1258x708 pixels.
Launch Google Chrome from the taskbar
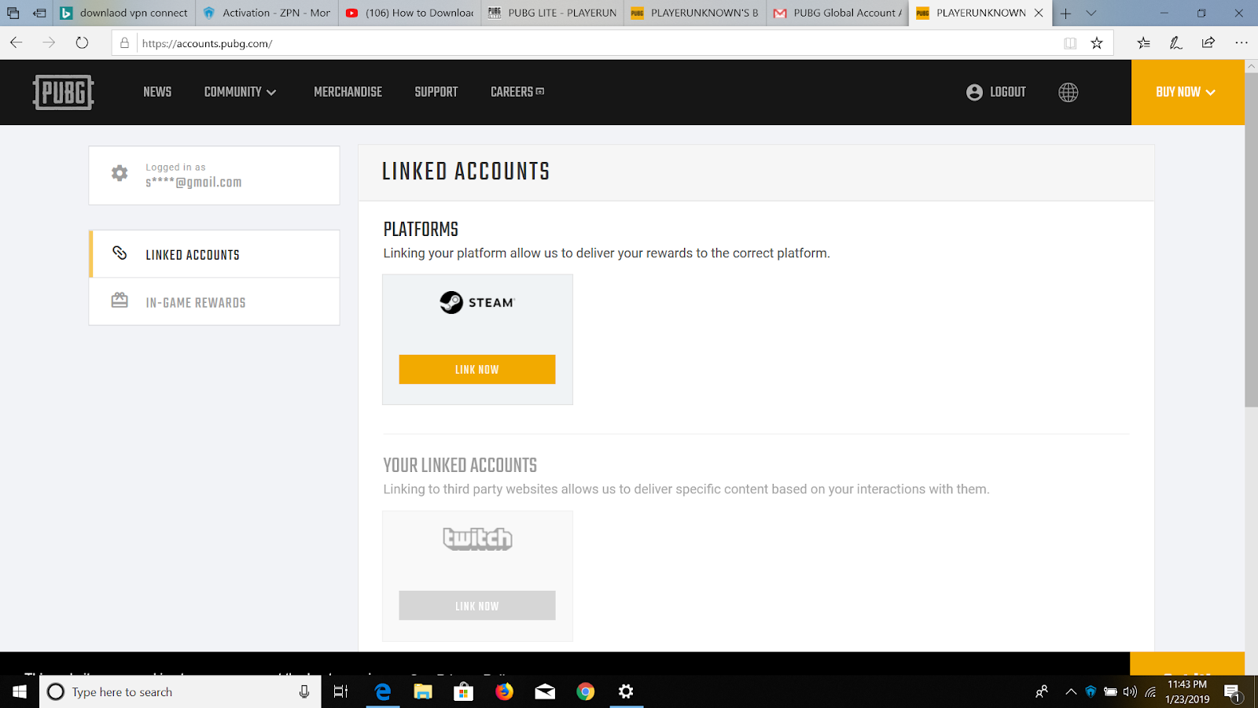click(x=586, y=691)
